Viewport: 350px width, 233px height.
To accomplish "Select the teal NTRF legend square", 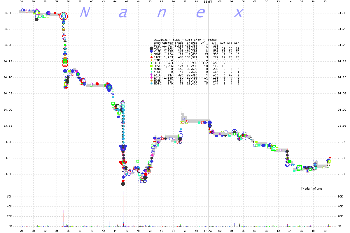I will point(151,72).
